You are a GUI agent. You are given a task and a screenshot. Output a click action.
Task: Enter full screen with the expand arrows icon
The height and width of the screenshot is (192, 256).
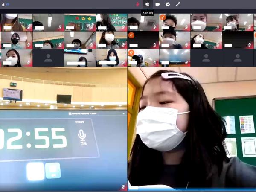178,4
